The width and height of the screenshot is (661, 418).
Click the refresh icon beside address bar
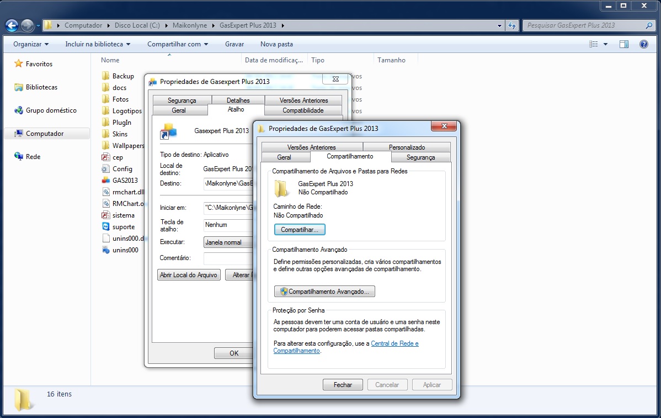point(512,25)
